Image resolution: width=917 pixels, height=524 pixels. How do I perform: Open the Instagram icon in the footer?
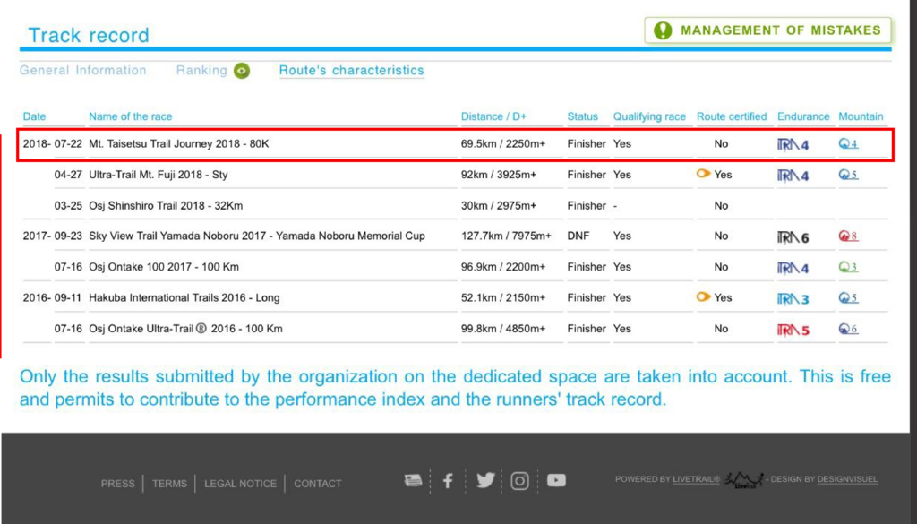pos(520,481)
